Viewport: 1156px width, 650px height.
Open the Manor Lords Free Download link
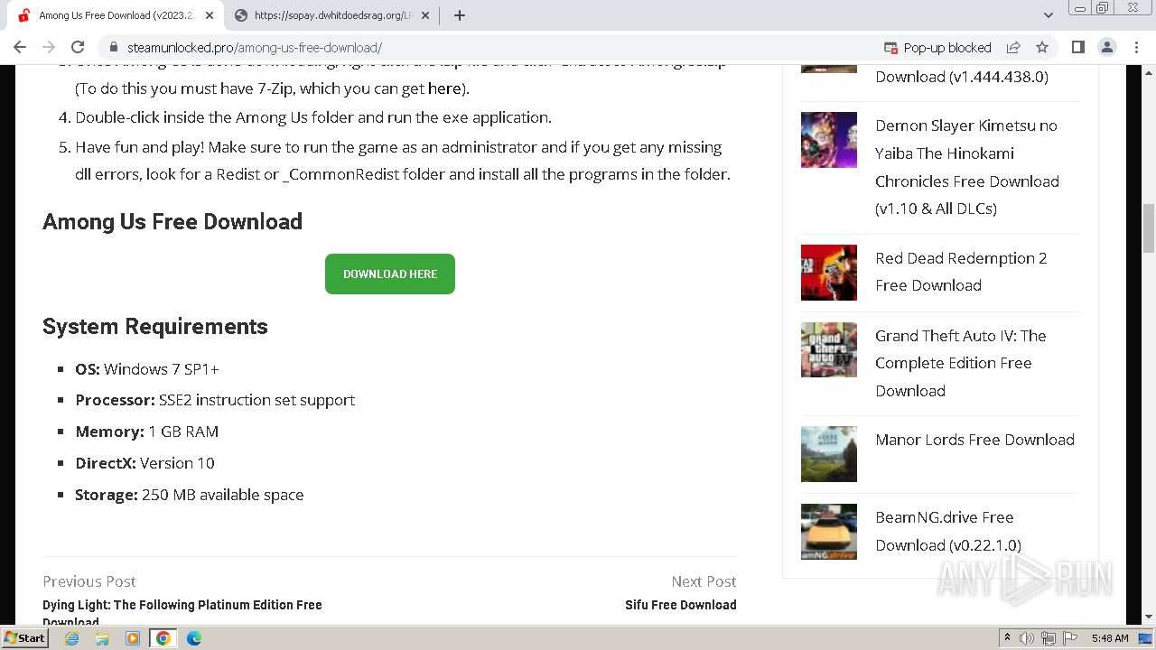tap(974, 440)
